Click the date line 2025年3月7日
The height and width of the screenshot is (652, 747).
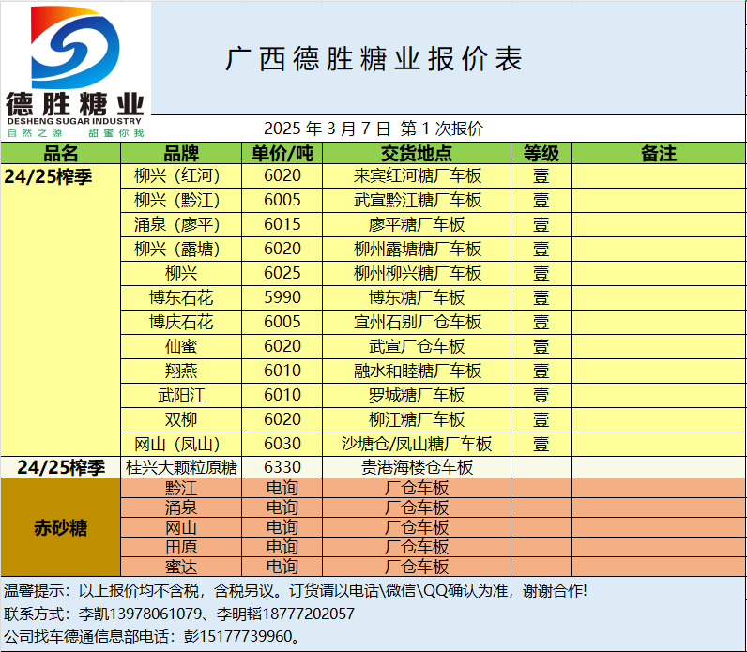coord(373,129)
